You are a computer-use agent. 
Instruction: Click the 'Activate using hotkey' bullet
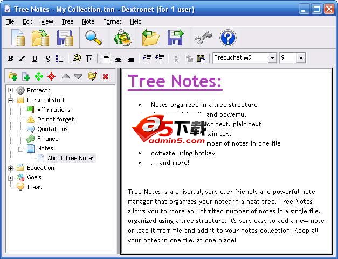pos(183,153)
